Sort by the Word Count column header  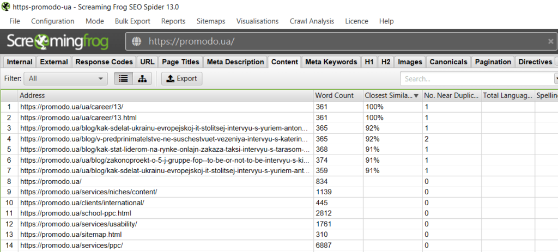point(335,95)
